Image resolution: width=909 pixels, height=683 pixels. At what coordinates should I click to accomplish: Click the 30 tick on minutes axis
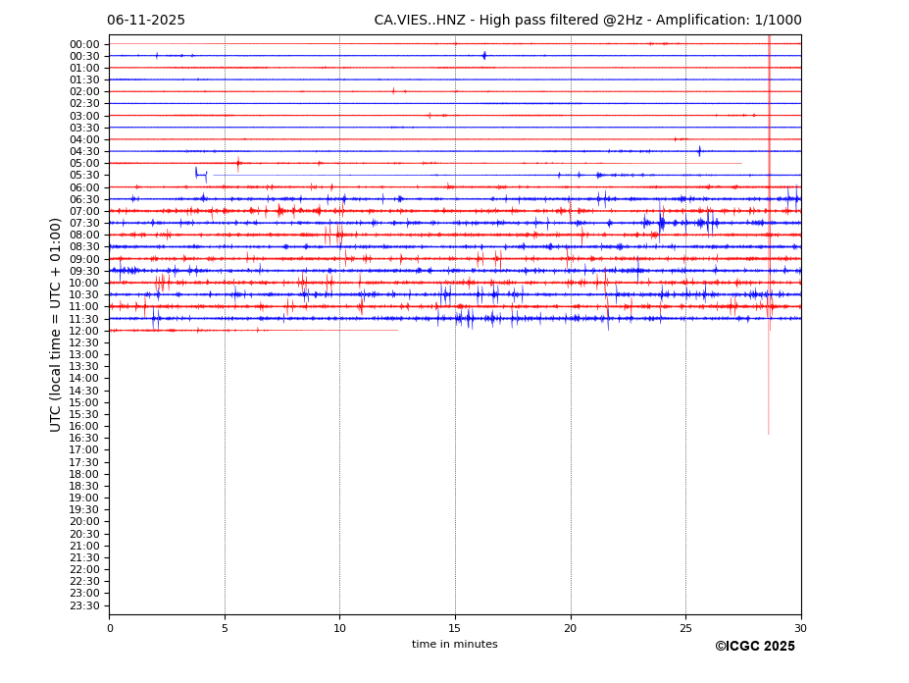point(801,628)
